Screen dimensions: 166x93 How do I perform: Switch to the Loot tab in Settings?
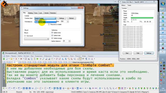(40, 13)
